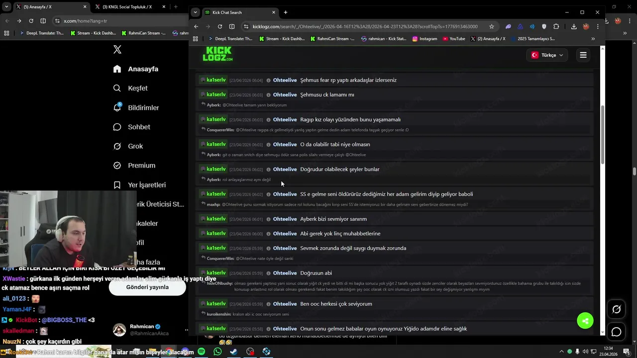Expand the bookmarks overflow chevron in front window

click(x=593, y=39)
